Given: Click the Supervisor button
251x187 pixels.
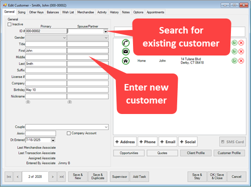Looking at the screenshot, I should (x=119, y=176).
